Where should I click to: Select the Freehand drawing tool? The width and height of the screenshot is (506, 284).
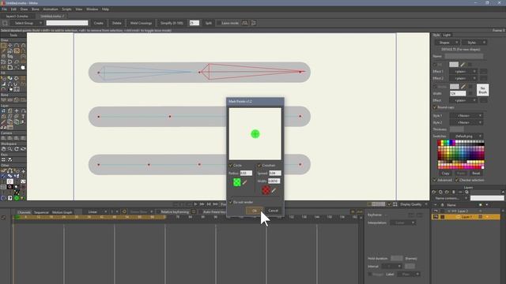coord(3,50)
